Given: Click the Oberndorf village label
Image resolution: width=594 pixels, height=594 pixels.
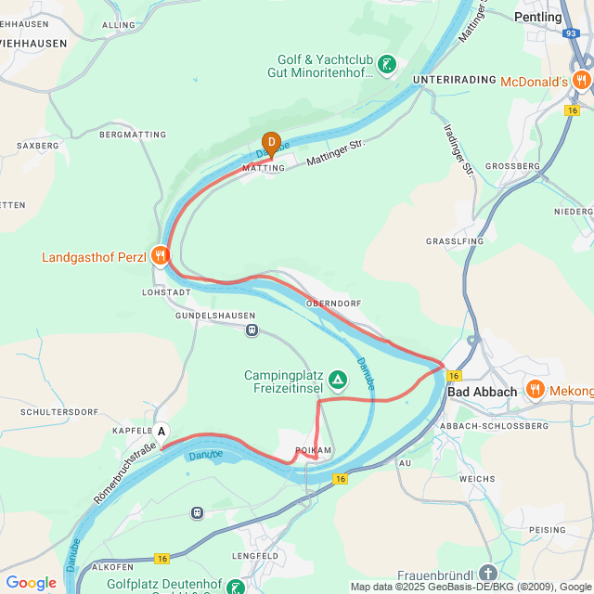Looking at the screenshot, I should [x=334, y=303].
